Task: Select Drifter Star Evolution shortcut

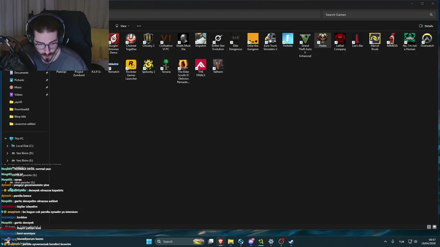Action: pos(218,42)
